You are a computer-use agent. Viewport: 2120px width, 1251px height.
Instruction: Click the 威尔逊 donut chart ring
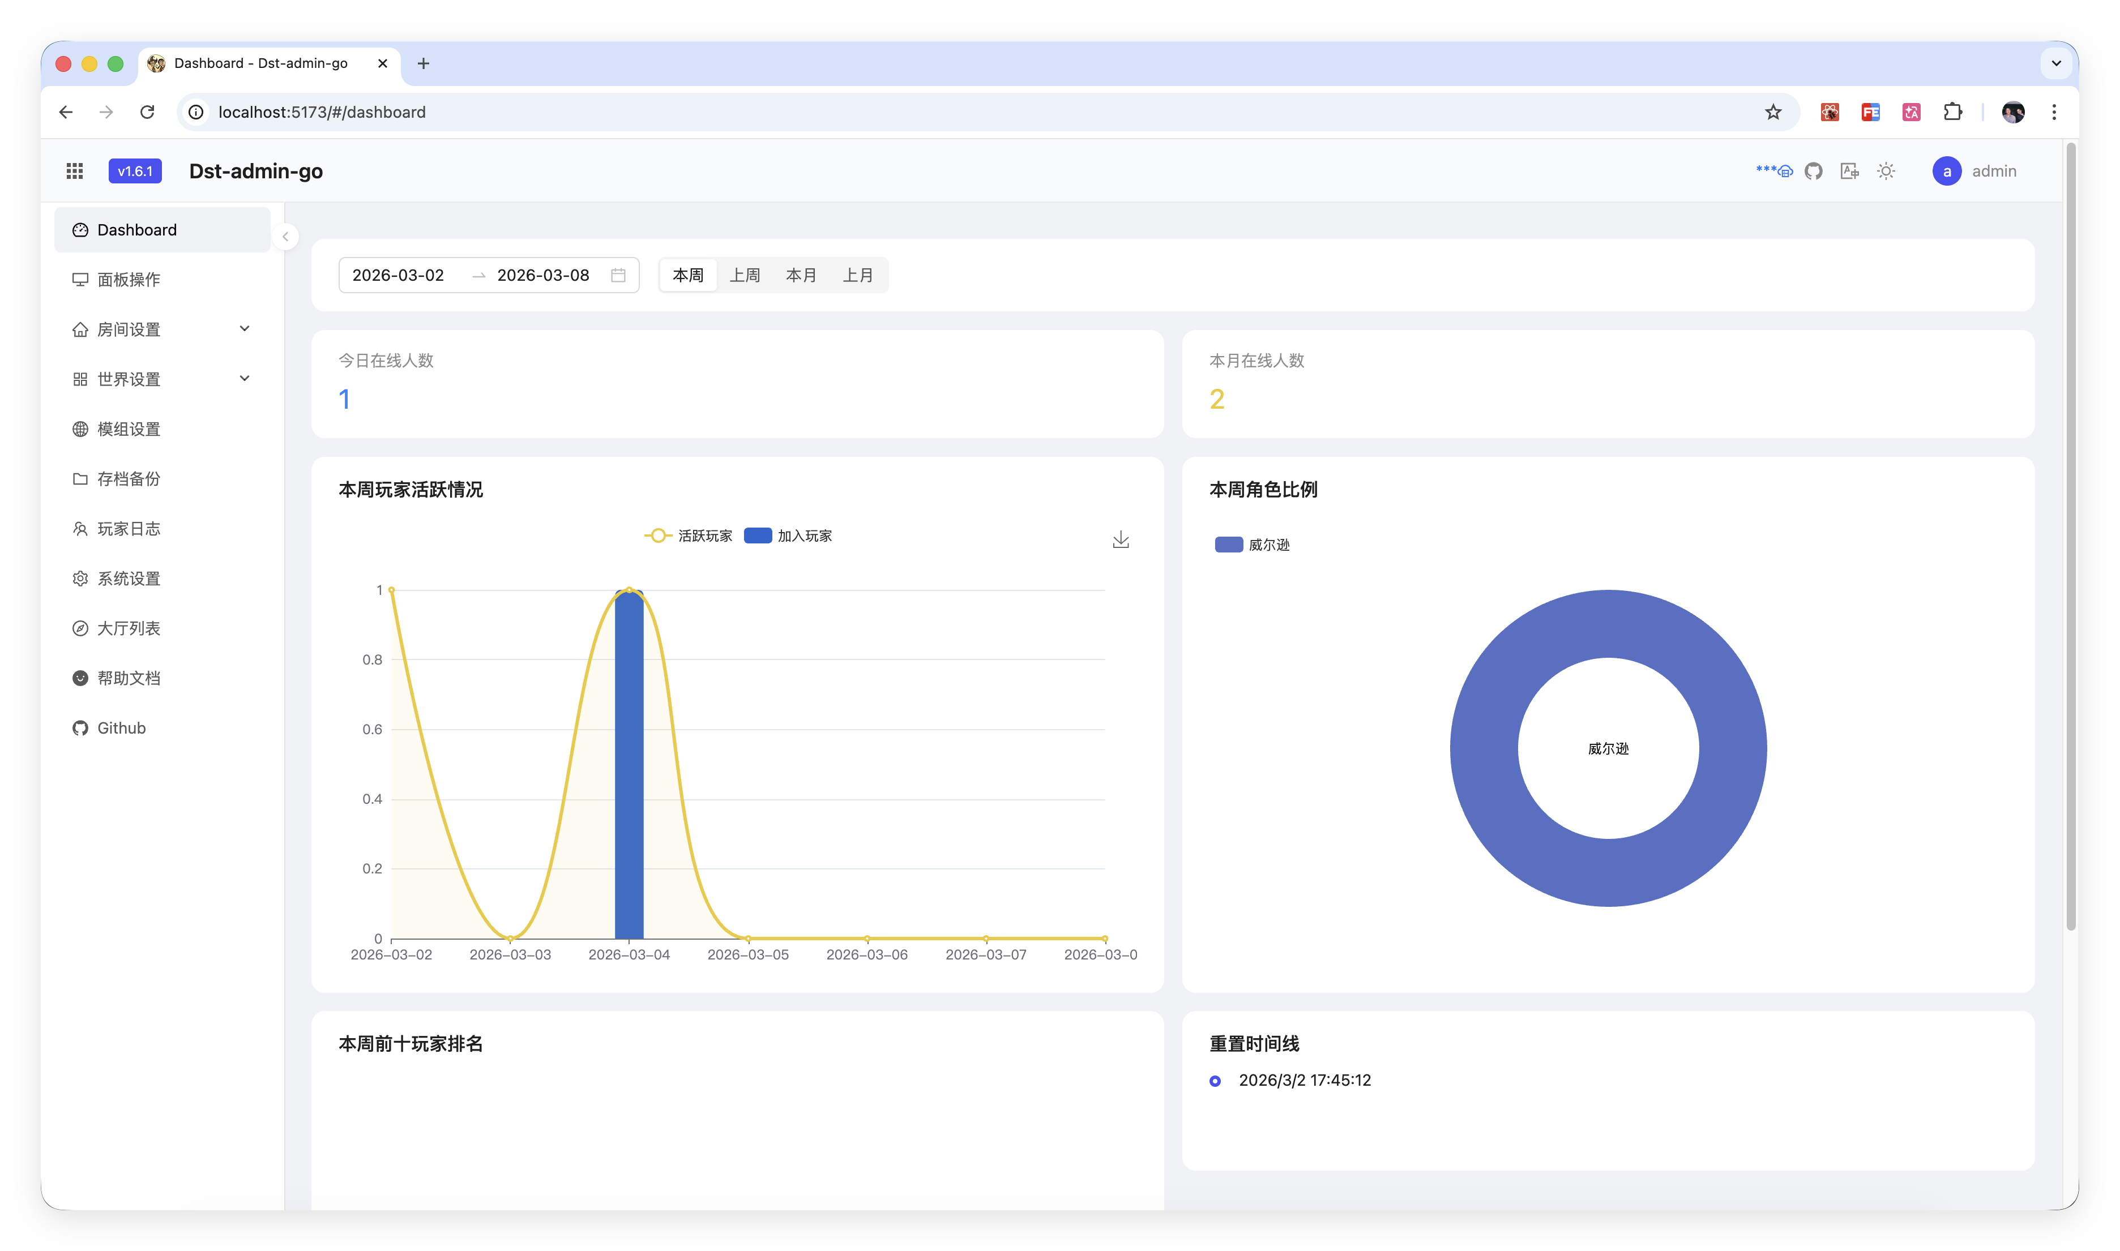click(x=1484, y=748)
